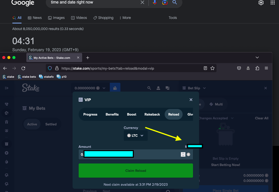Open live events play icon in sidebar
Screen dimensions: 279x192
pos(7,153)
